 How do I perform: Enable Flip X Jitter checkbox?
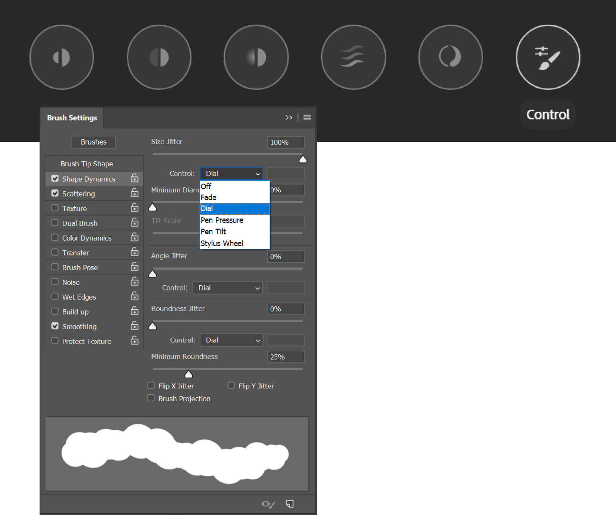151,385
